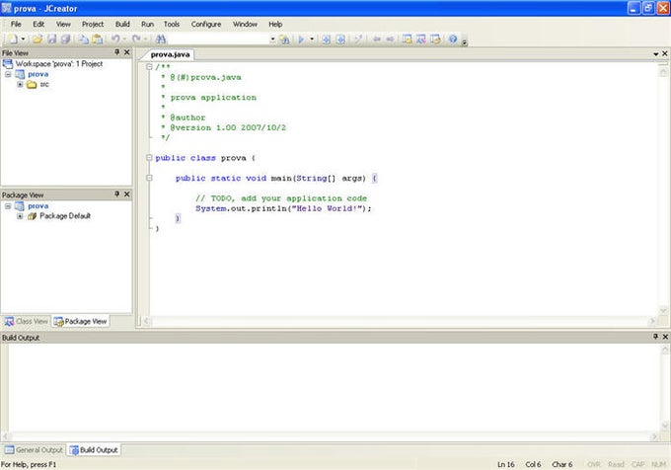
Task: Open the Edit menu
Action: [x=38, y=25]
